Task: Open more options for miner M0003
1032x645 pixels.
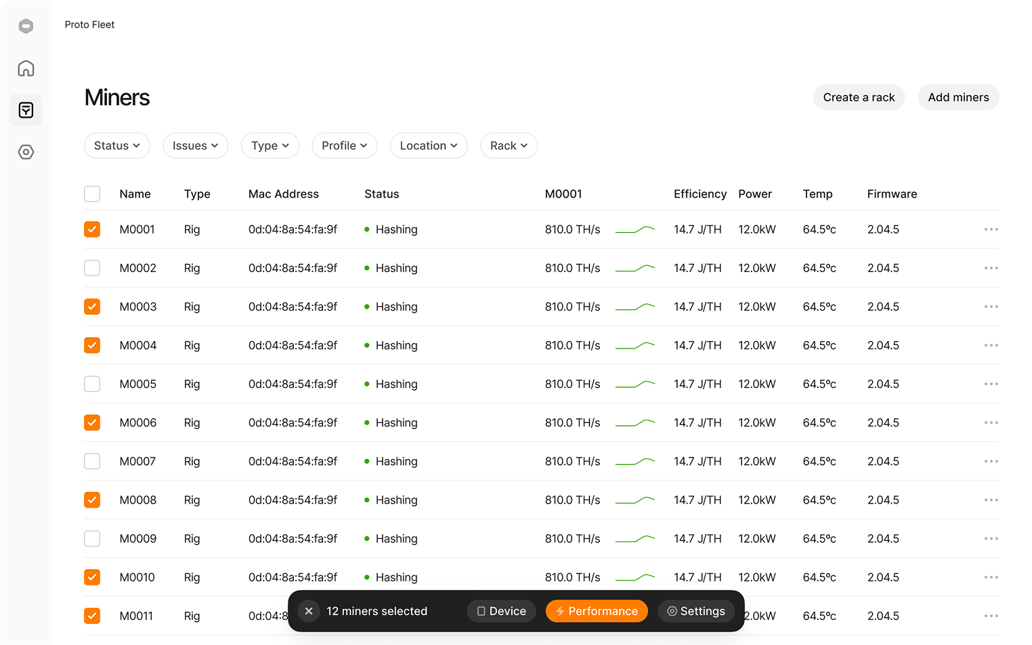Action: click(x=991, y=307)
